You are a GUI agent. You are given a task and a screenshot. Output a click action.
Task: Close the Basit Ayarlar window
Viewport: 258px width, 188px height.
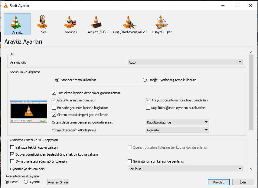pos(250,5)
